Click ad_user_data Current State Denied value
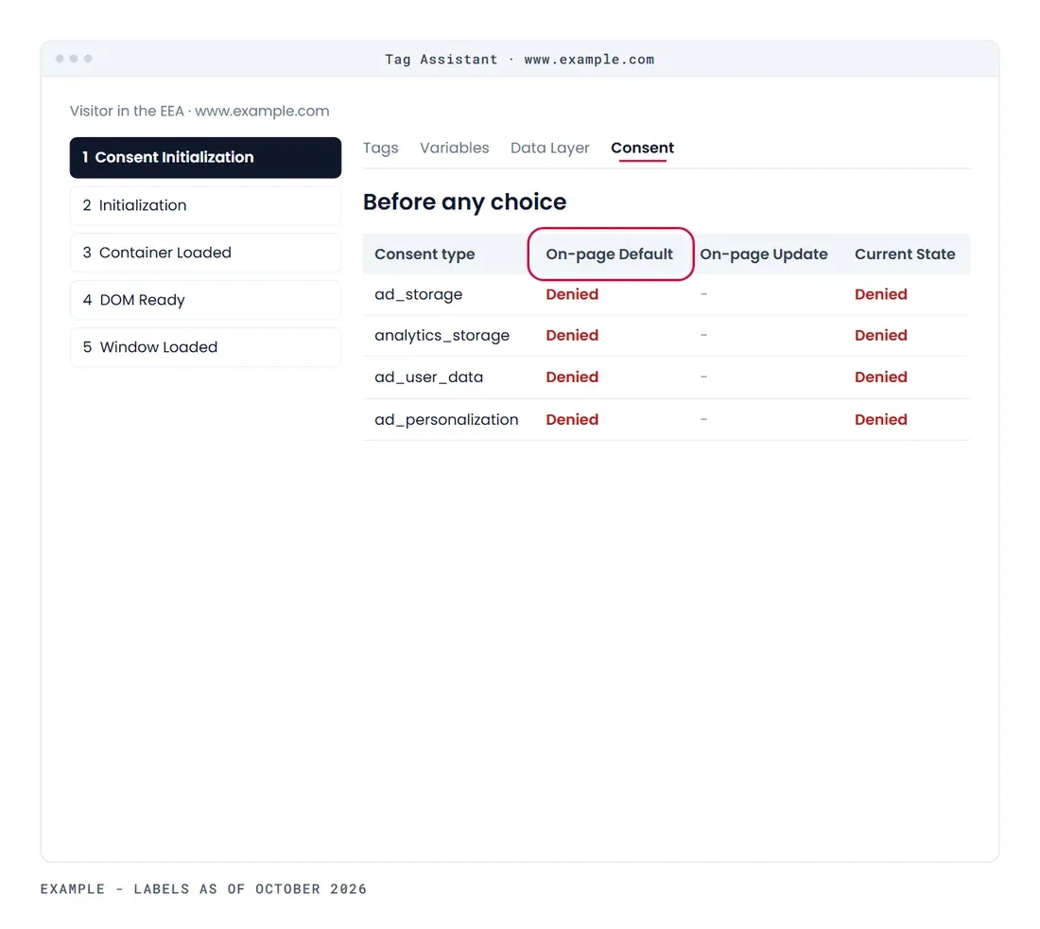1040x929 pixels. click(881, 377)
